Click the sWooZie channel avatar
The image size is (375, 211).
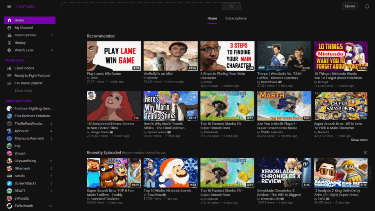[9, 198]
